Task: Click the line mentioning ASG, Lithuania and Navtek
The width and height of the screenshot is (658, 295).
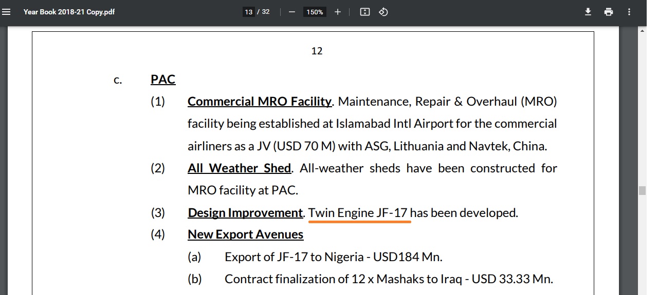Action: click(368, 146)
